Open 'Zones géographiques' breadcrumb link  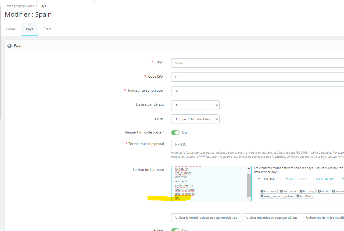(19, 6)
